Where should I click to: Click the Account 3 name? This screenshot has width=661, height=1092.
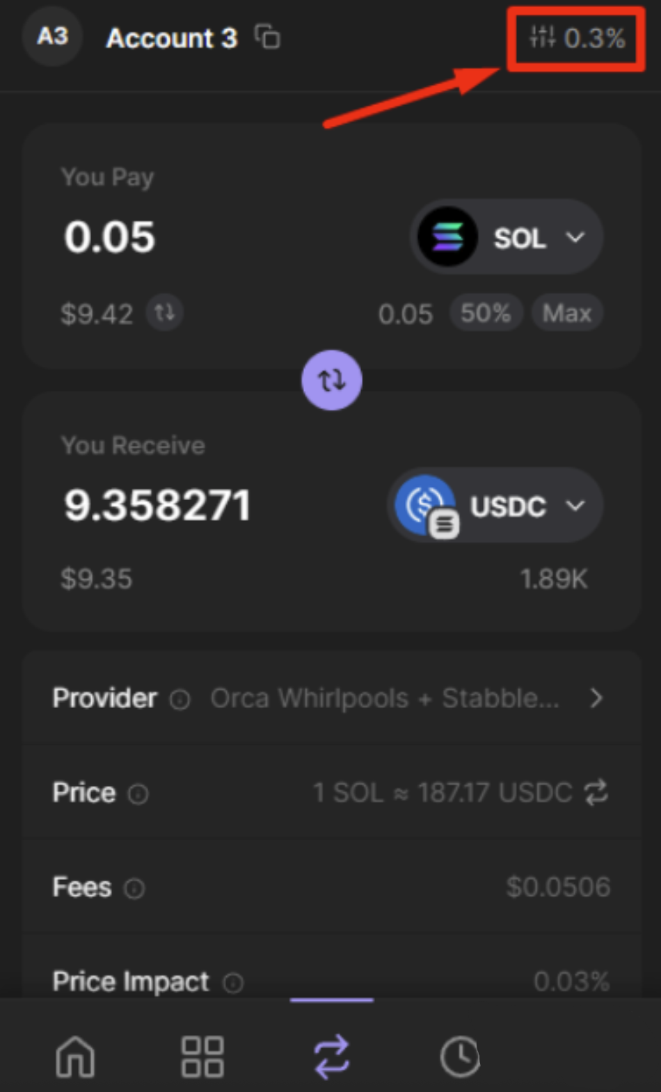tap(171, 38)
